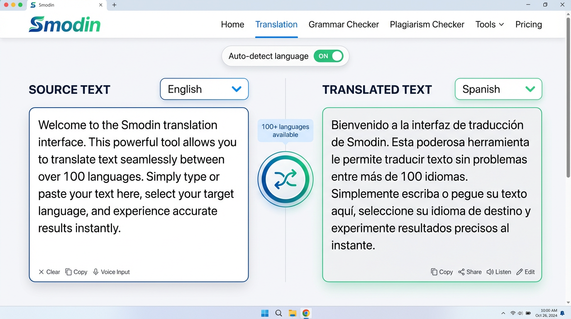571x319 pixels.
Task: Click the Clear button to erase source text
Action: point(49,272)
